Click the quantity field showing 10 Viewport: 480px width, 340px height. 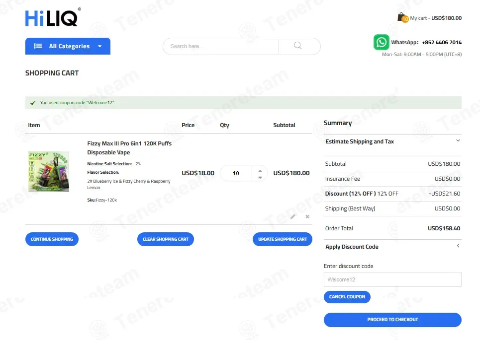236,173
